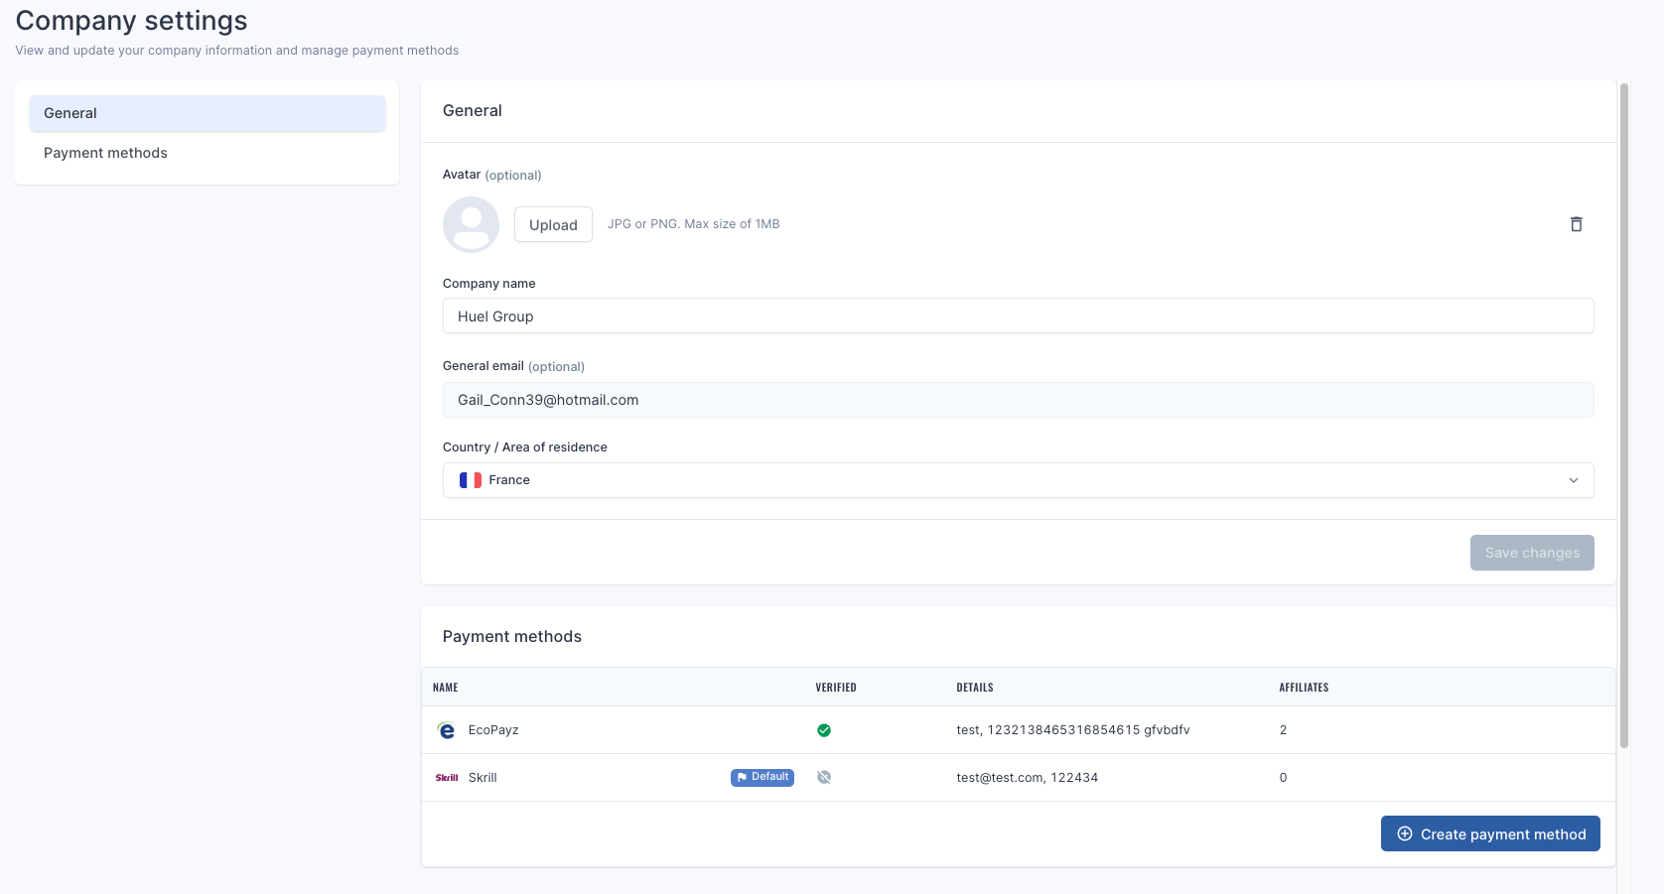Click the EcoPayz logo icon

447,730
